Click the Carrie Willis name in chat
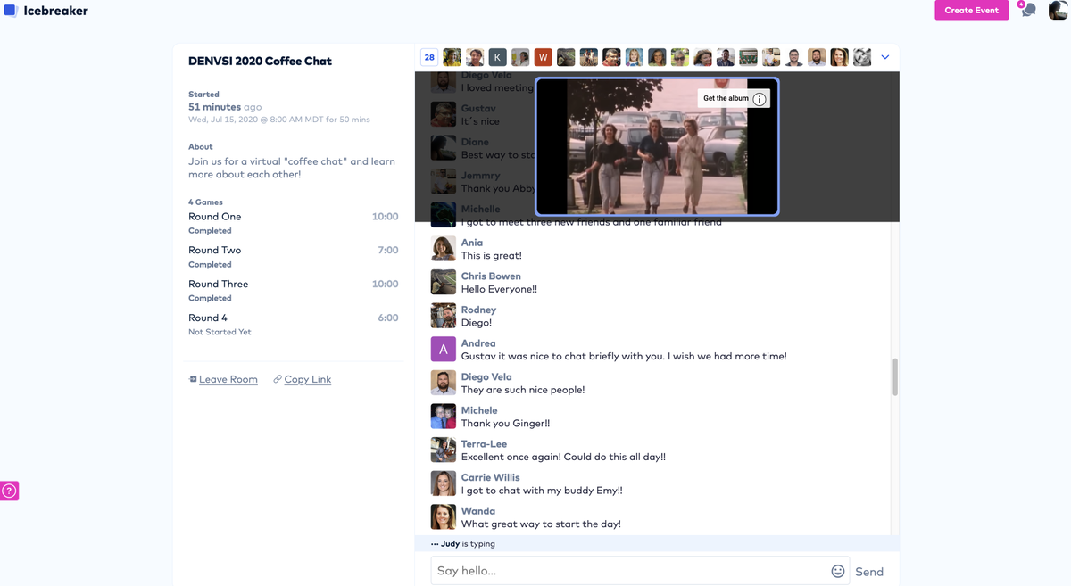1071x586 pixels. coord(491,478)
